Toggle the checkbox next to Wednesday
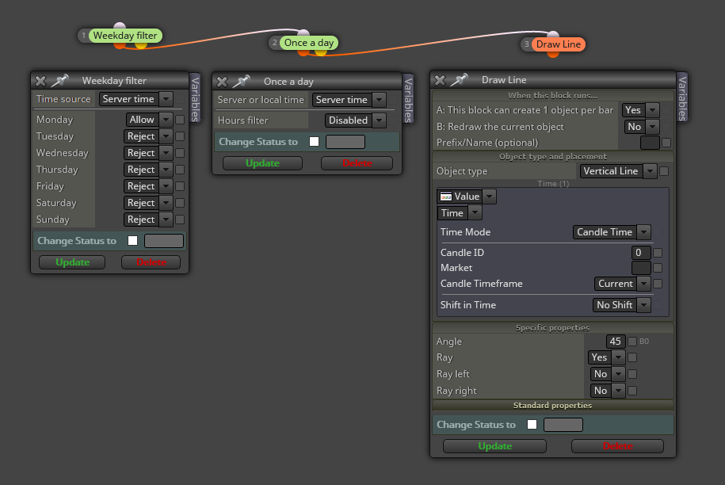The width and height of the screenshot is (725, 485). [x=181, y=153]
